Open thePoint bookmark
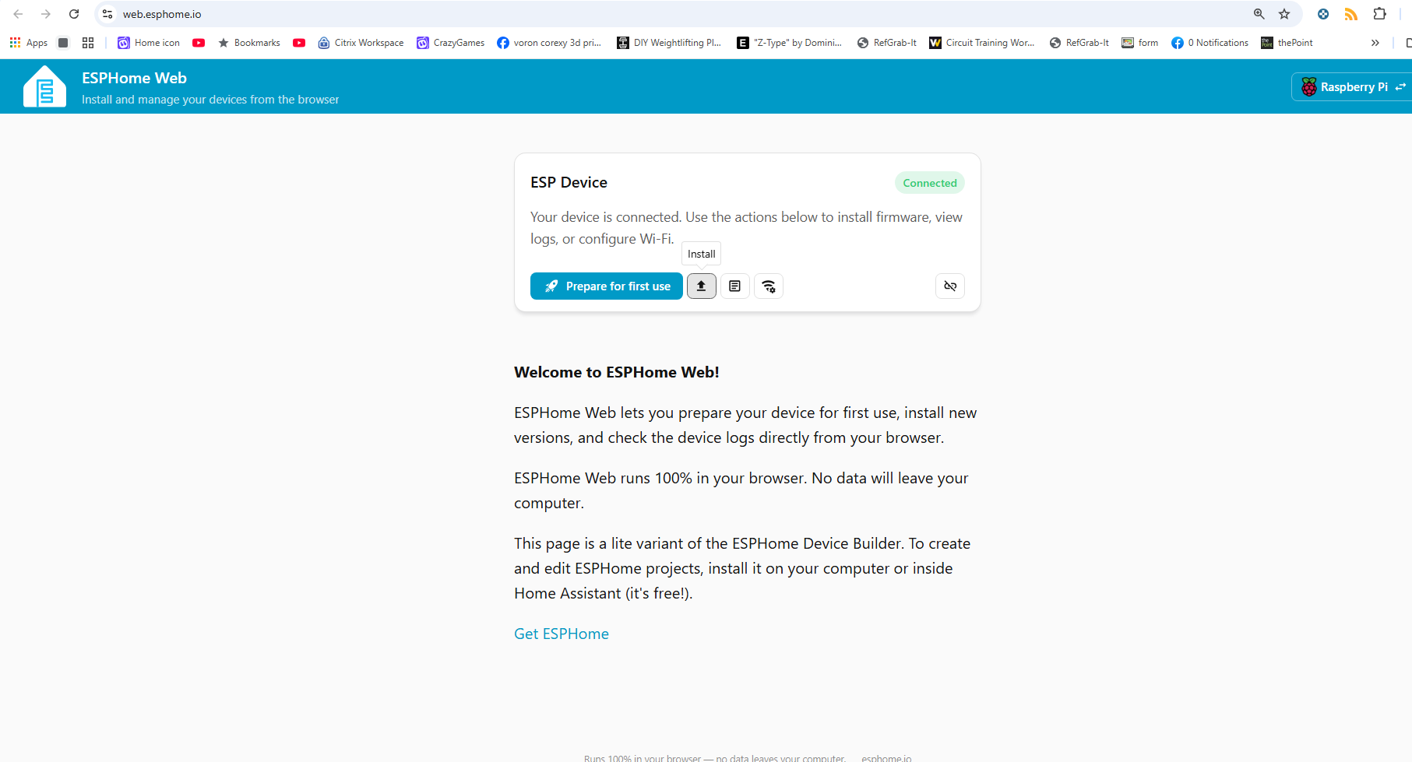 [1287, 43]
